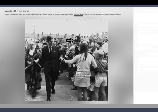Click the photo caption mentioning Caernarfon, Gwynedd

click(x=63, y=14)
